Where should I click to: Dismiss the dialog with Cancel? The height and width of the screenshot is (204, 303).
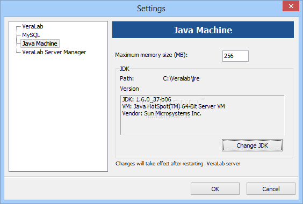point(271,189)
